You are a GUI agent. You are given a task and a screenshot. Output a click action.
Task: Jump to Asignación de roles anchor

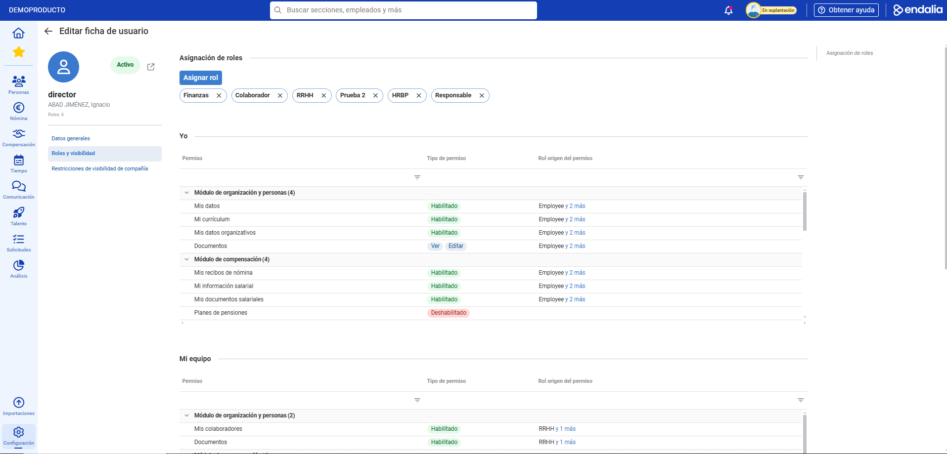click(850, 53)
